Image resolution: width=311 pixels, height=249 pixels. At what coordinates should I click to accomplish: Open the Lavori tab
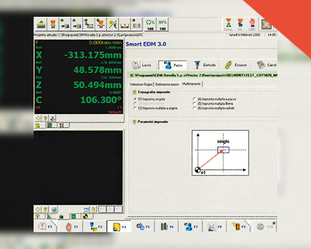coord(142,65)
